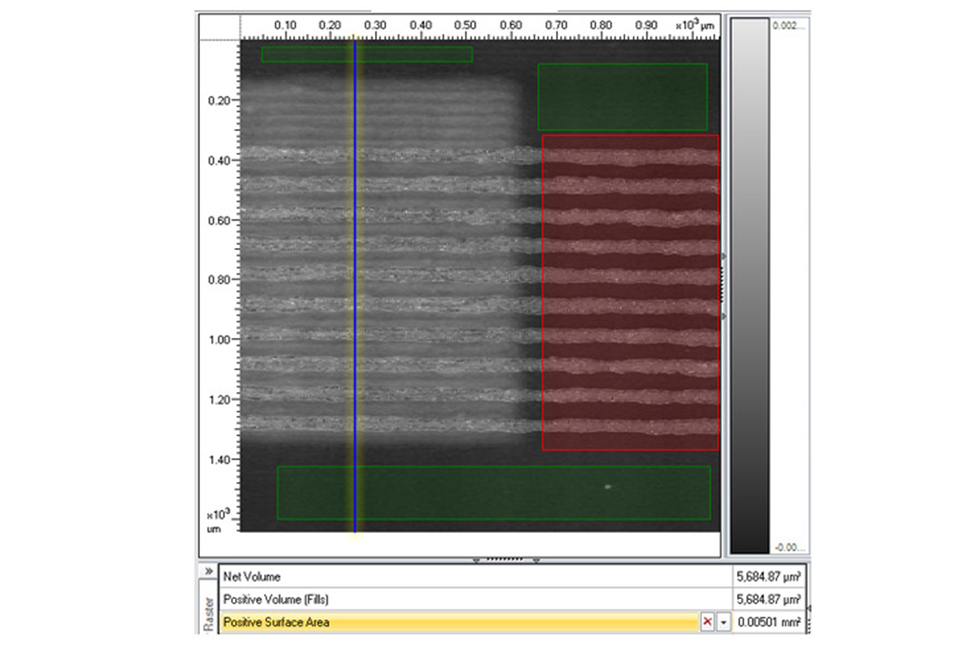Click the lower arrow on right splitter
Image resolution: width=972 pixels, height=648 pixels.
(x=723, y=316)
